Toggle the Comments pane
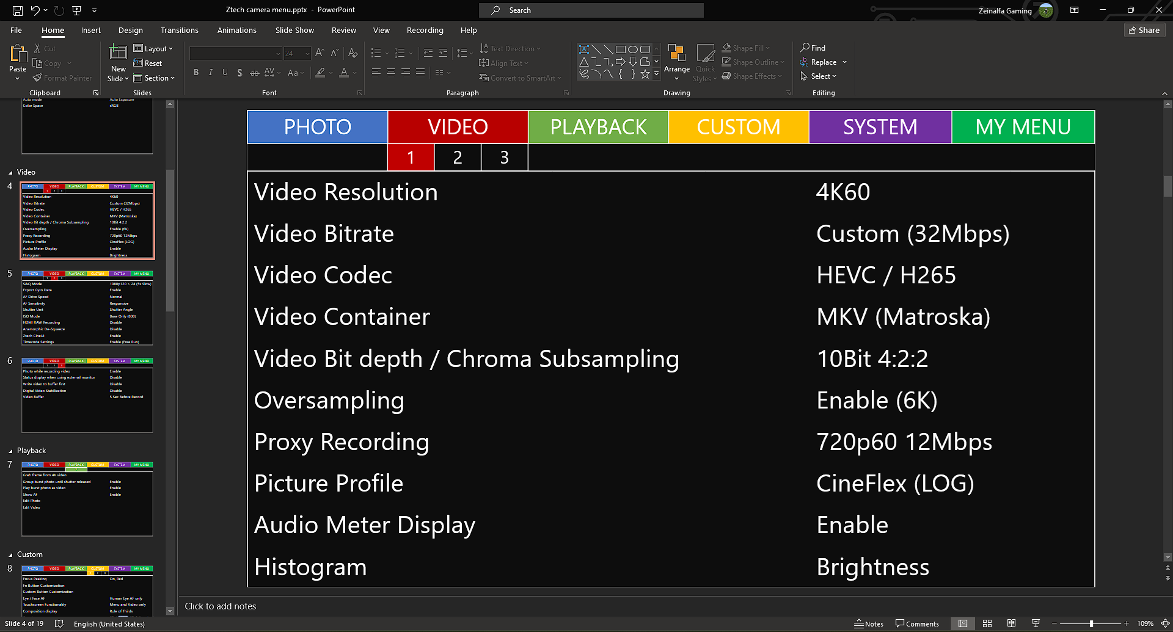 [917, 623]
